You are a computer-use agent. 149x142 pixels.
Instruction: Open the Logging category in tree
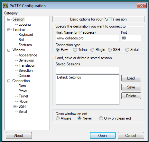(x=25, y=24)
